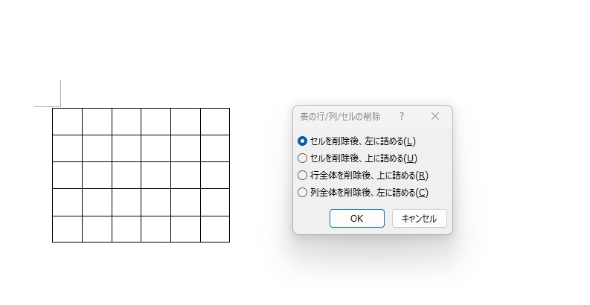Screen dimensions: 590x305
Task: Confirm deletion with the OK button
Action: point(356,218)
